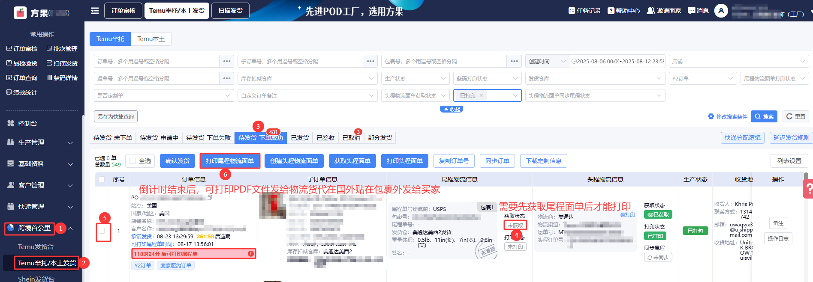Select row 1 order checkbox
The image size is (813, 282).
(x=102, y=231)
